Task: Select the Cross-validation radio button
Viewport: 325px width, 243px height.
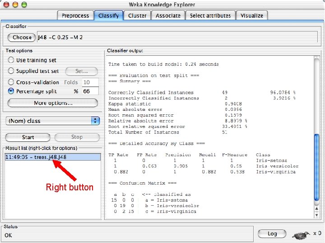Action: (11, 82)
